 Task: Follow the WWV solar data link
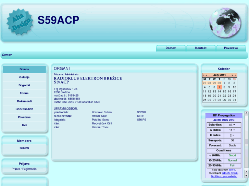pyautogui.click(x=232, y=170)
